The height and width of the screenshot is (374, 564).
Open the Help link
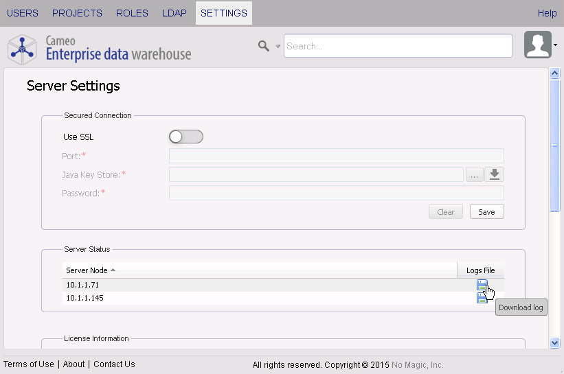pos(547,13)
